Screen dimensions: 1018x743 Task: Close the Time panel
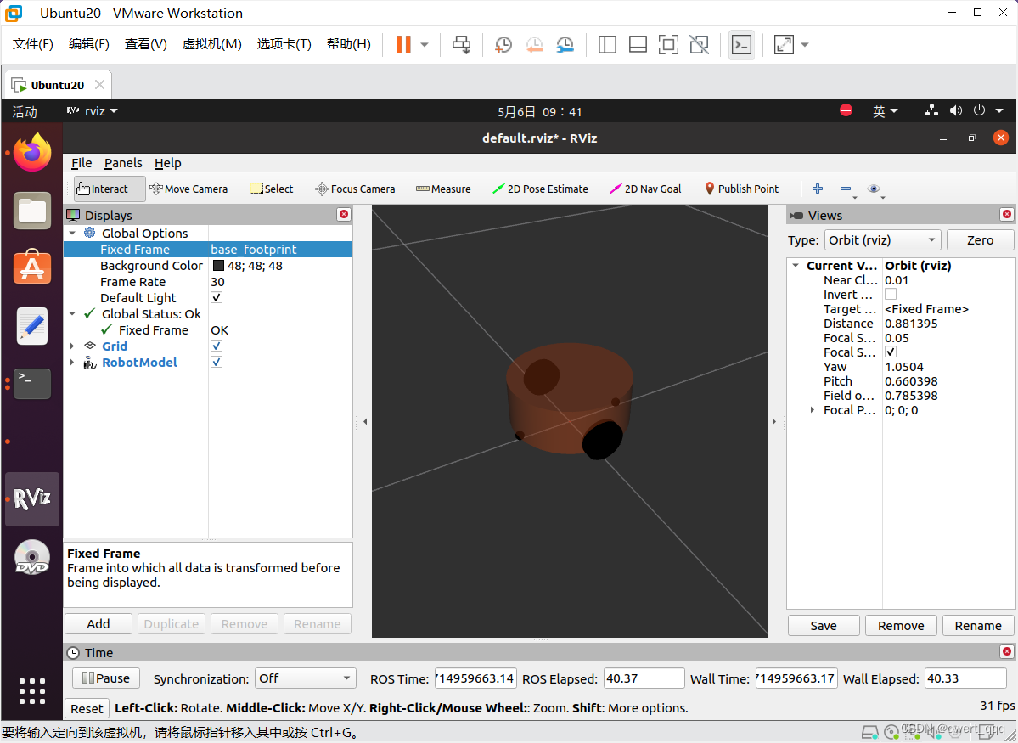(x=1006, y=651)
